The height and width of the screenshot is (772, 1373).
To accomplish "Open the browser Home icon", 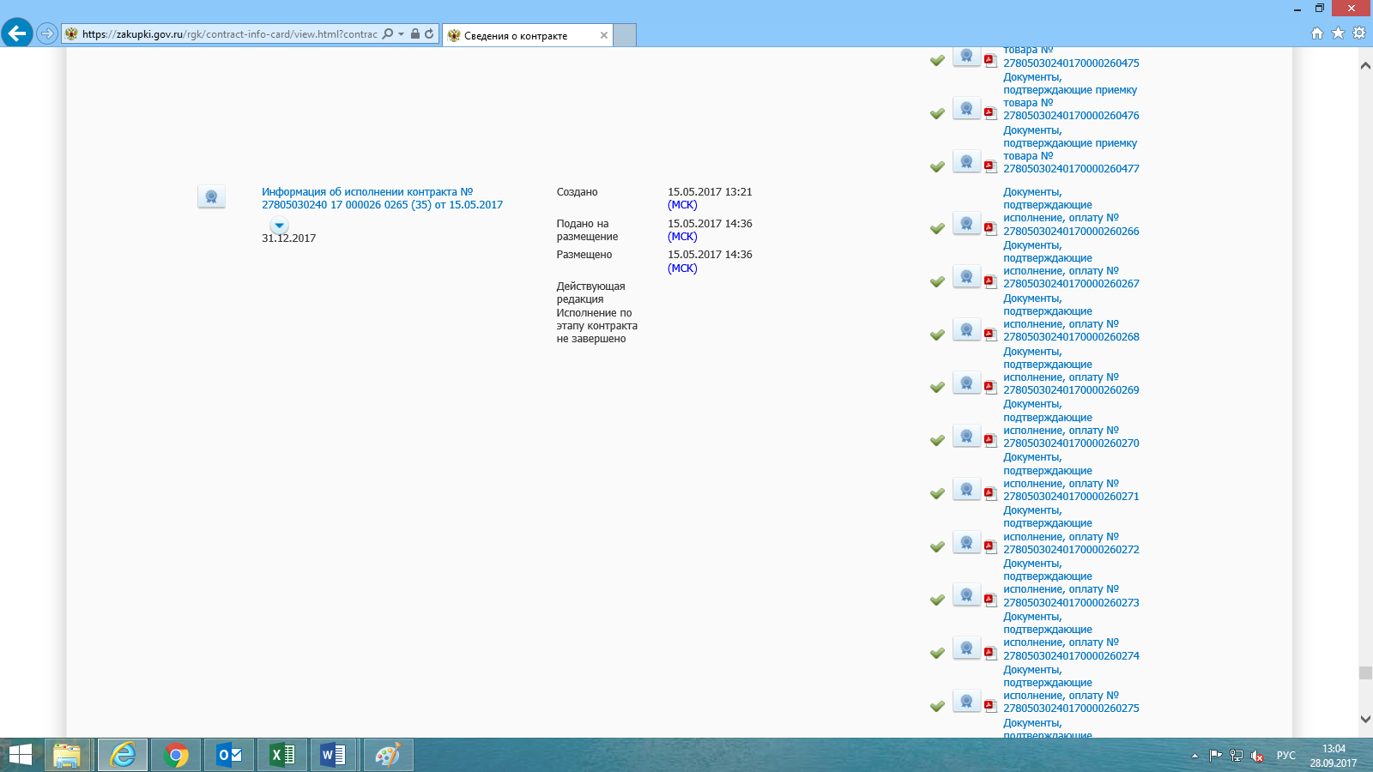I will point(1317,33).
